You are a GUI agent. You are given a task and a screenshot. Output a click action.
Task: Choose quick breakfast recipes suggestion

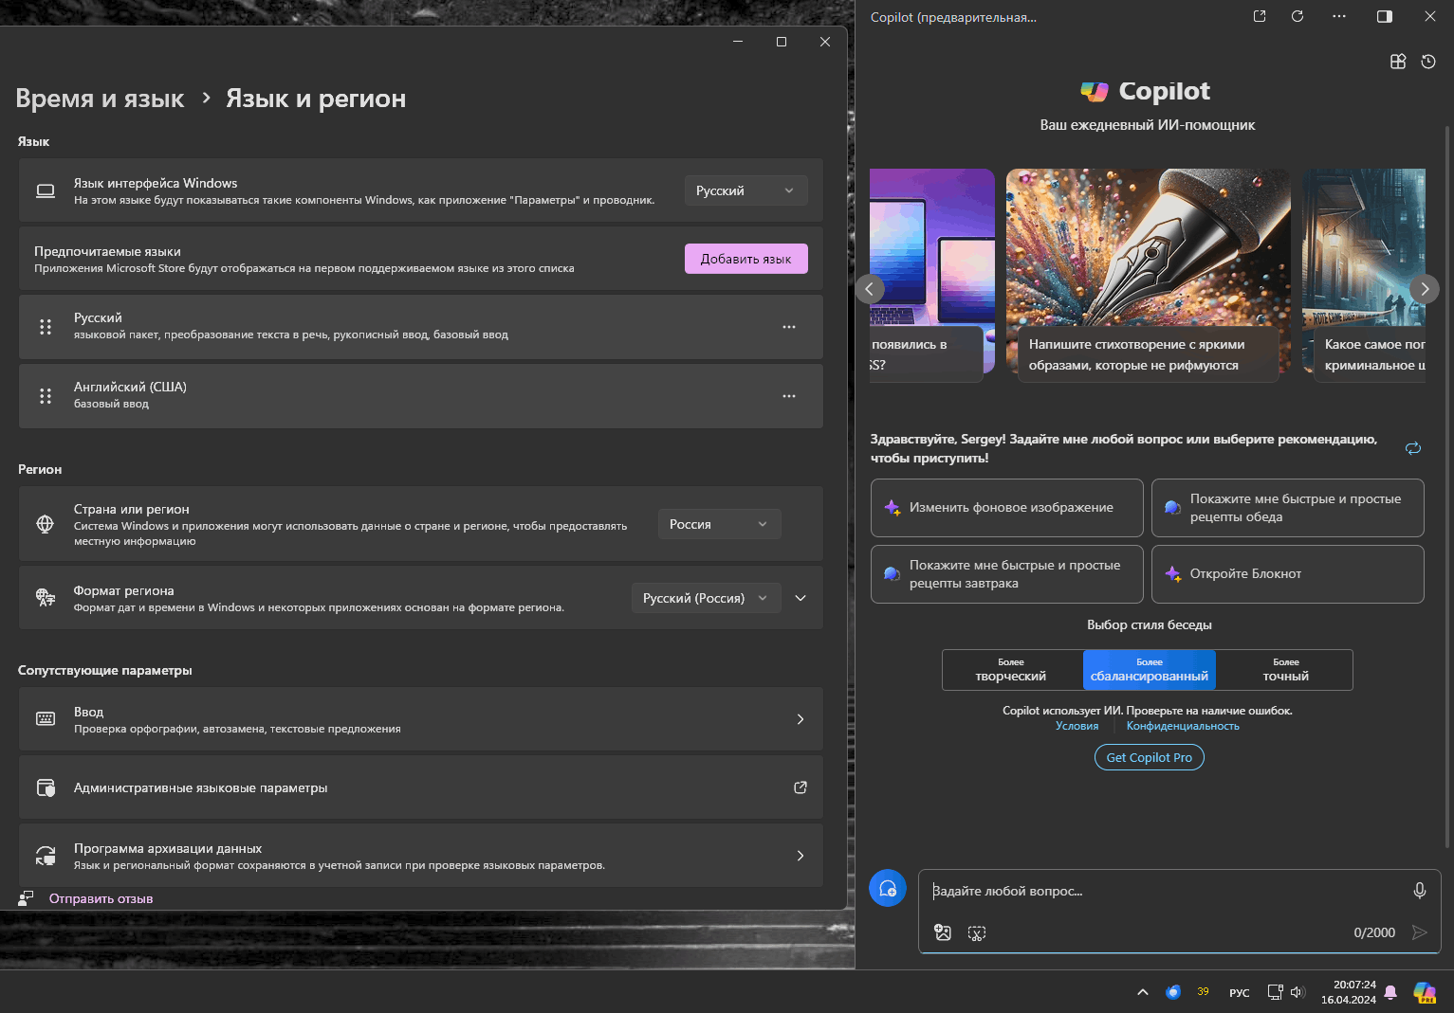pos(1007,574)
